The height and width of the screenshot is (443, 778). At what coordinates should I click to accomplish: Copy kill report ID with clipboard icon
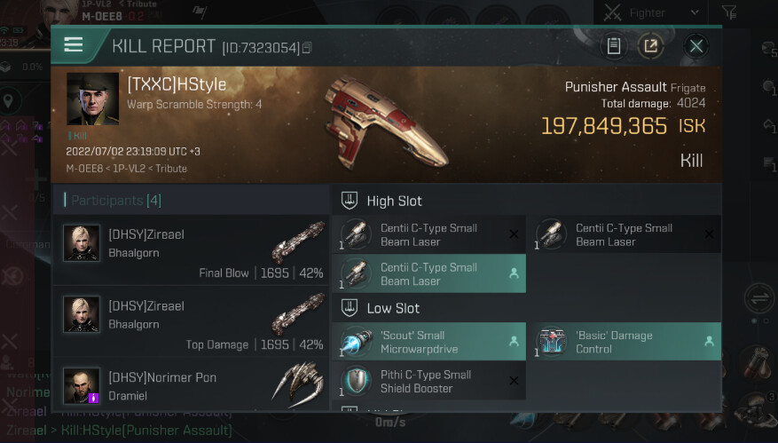[x=307, y=48]
